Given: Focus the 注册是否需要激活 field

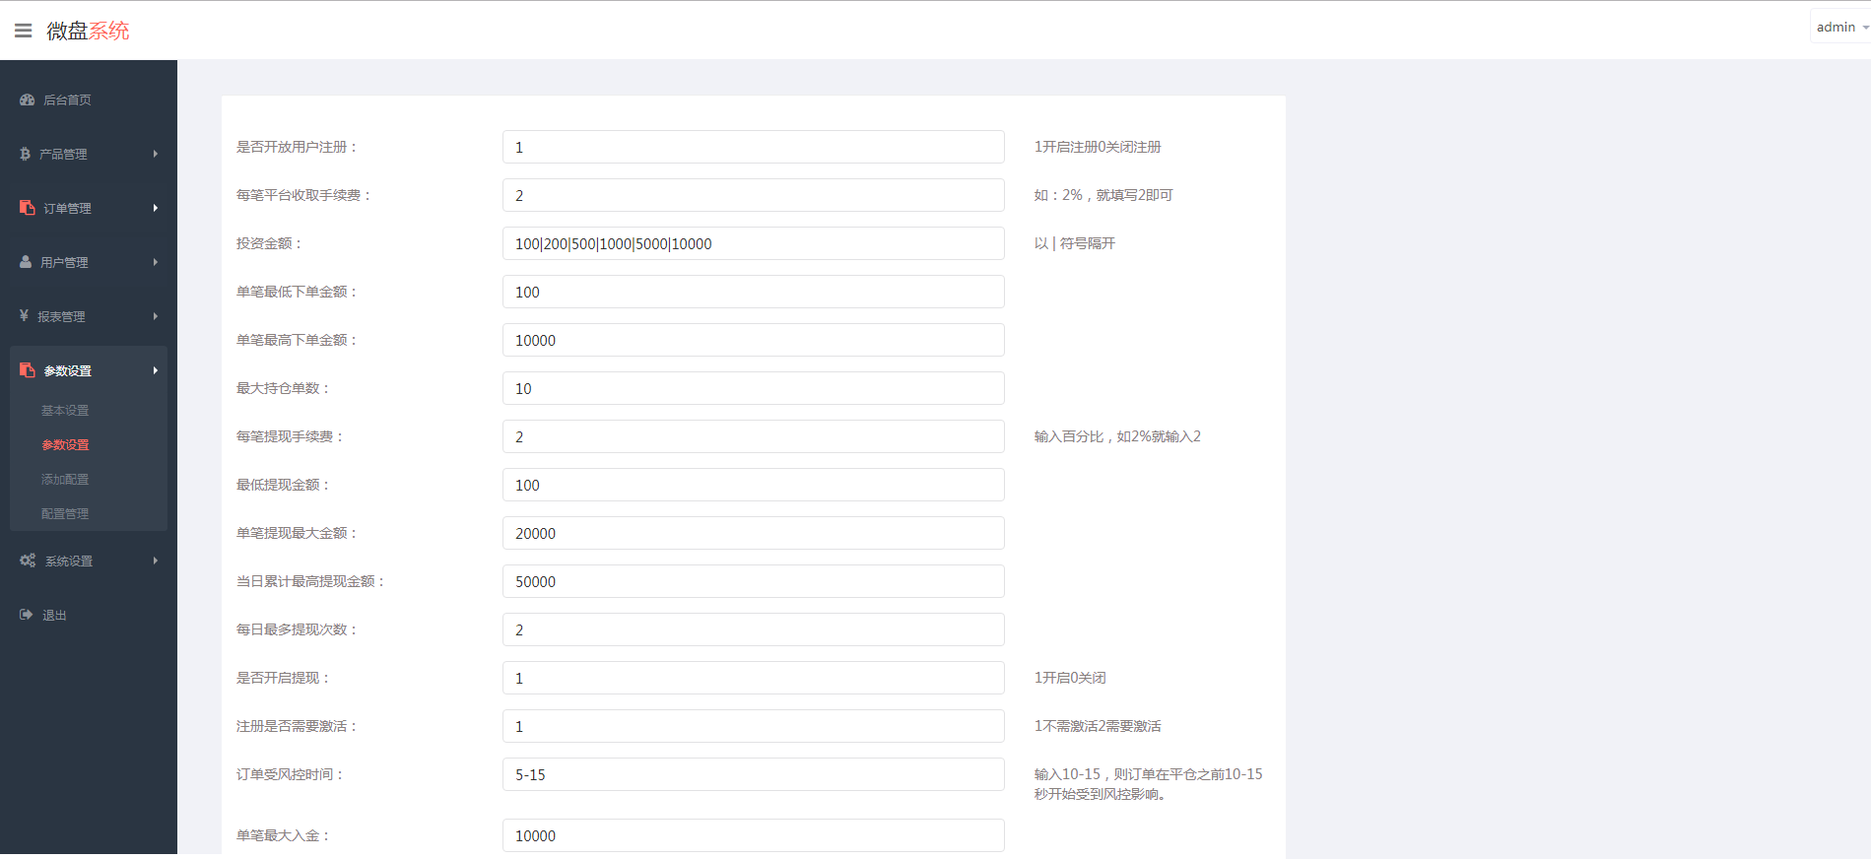Looking at the screenshot, I should [754, 726].
